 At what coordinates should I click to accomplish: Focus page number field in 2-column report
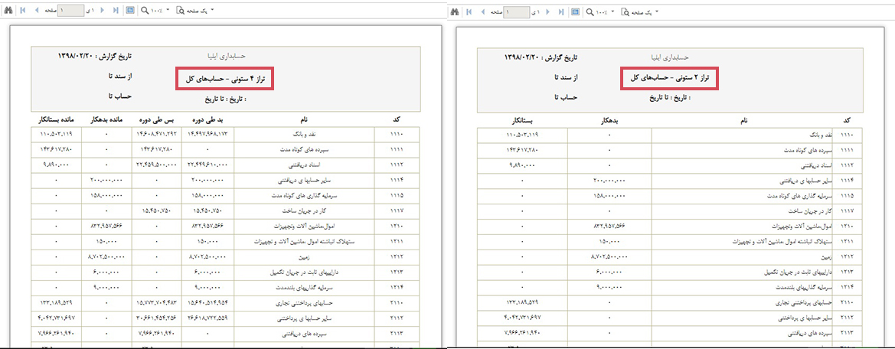pyautogui.click(x=517, y=11)
